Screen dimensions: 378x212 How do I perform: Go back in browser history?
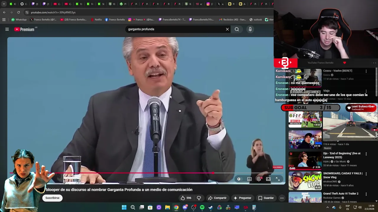click(4, 12)
